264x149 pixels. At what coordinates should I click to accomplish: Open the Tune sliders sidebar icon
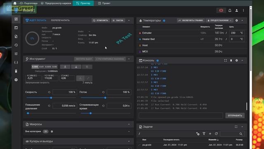[16, 54]
